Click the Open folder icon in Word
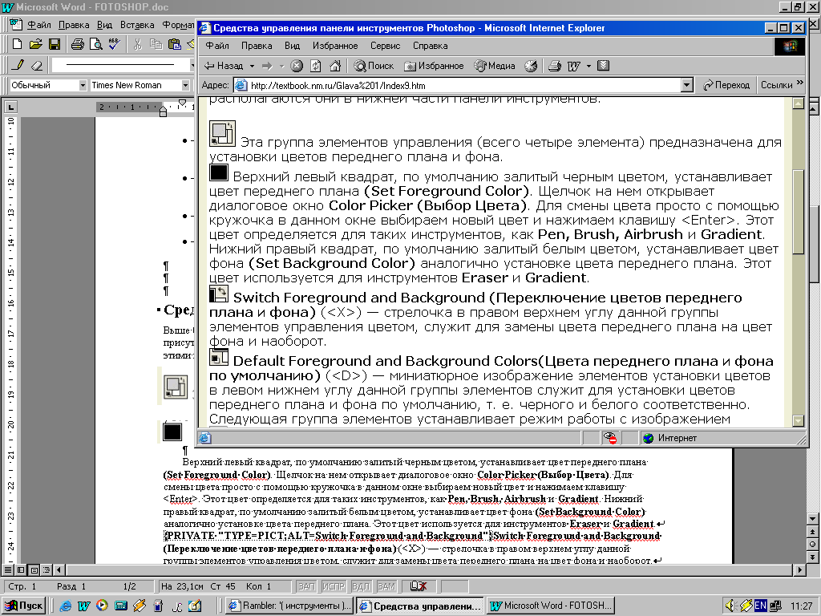This screenshot has width=821, height=616. click(x=35, y=45)
